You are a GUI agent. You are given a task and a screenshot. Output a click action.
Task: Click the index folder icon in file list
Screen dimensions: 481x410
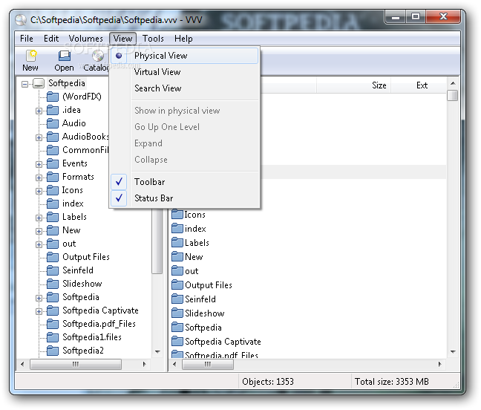point(177,228)
